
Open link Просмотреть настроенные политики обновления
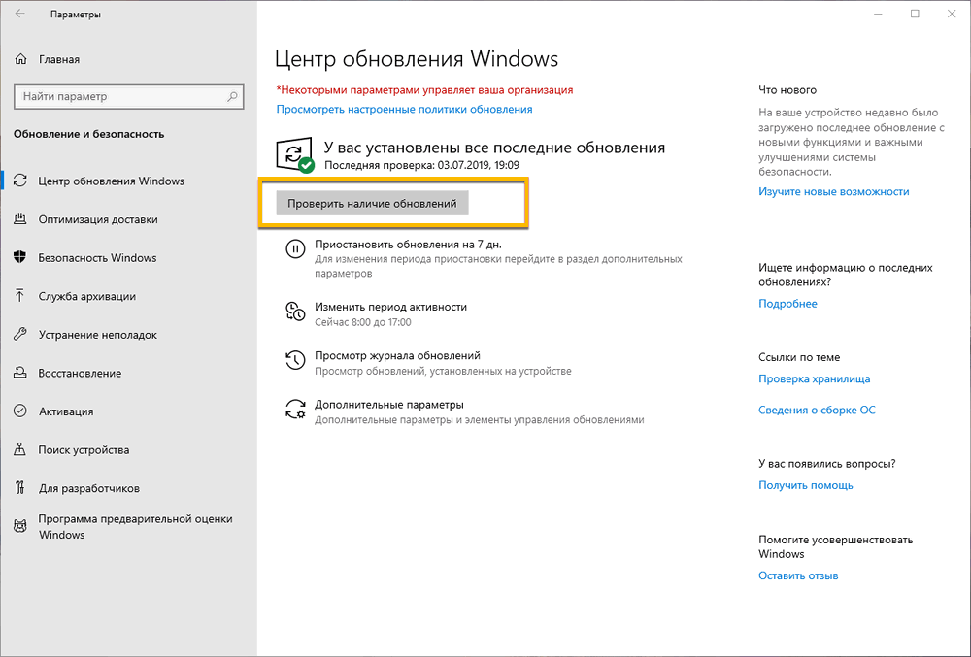click(404, 110)
